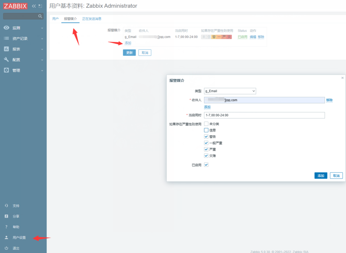Viewport: 346px width, 253px height.
Task: Expand the 报表 menu chevron
Action: (42, 49)
